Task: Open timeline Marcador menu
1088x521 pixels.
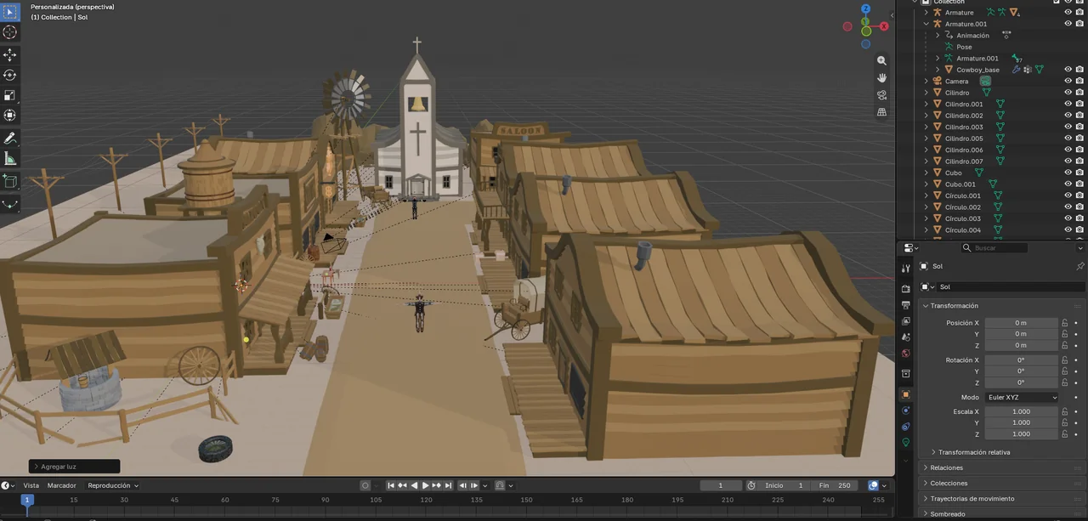Action: [61, 485]
